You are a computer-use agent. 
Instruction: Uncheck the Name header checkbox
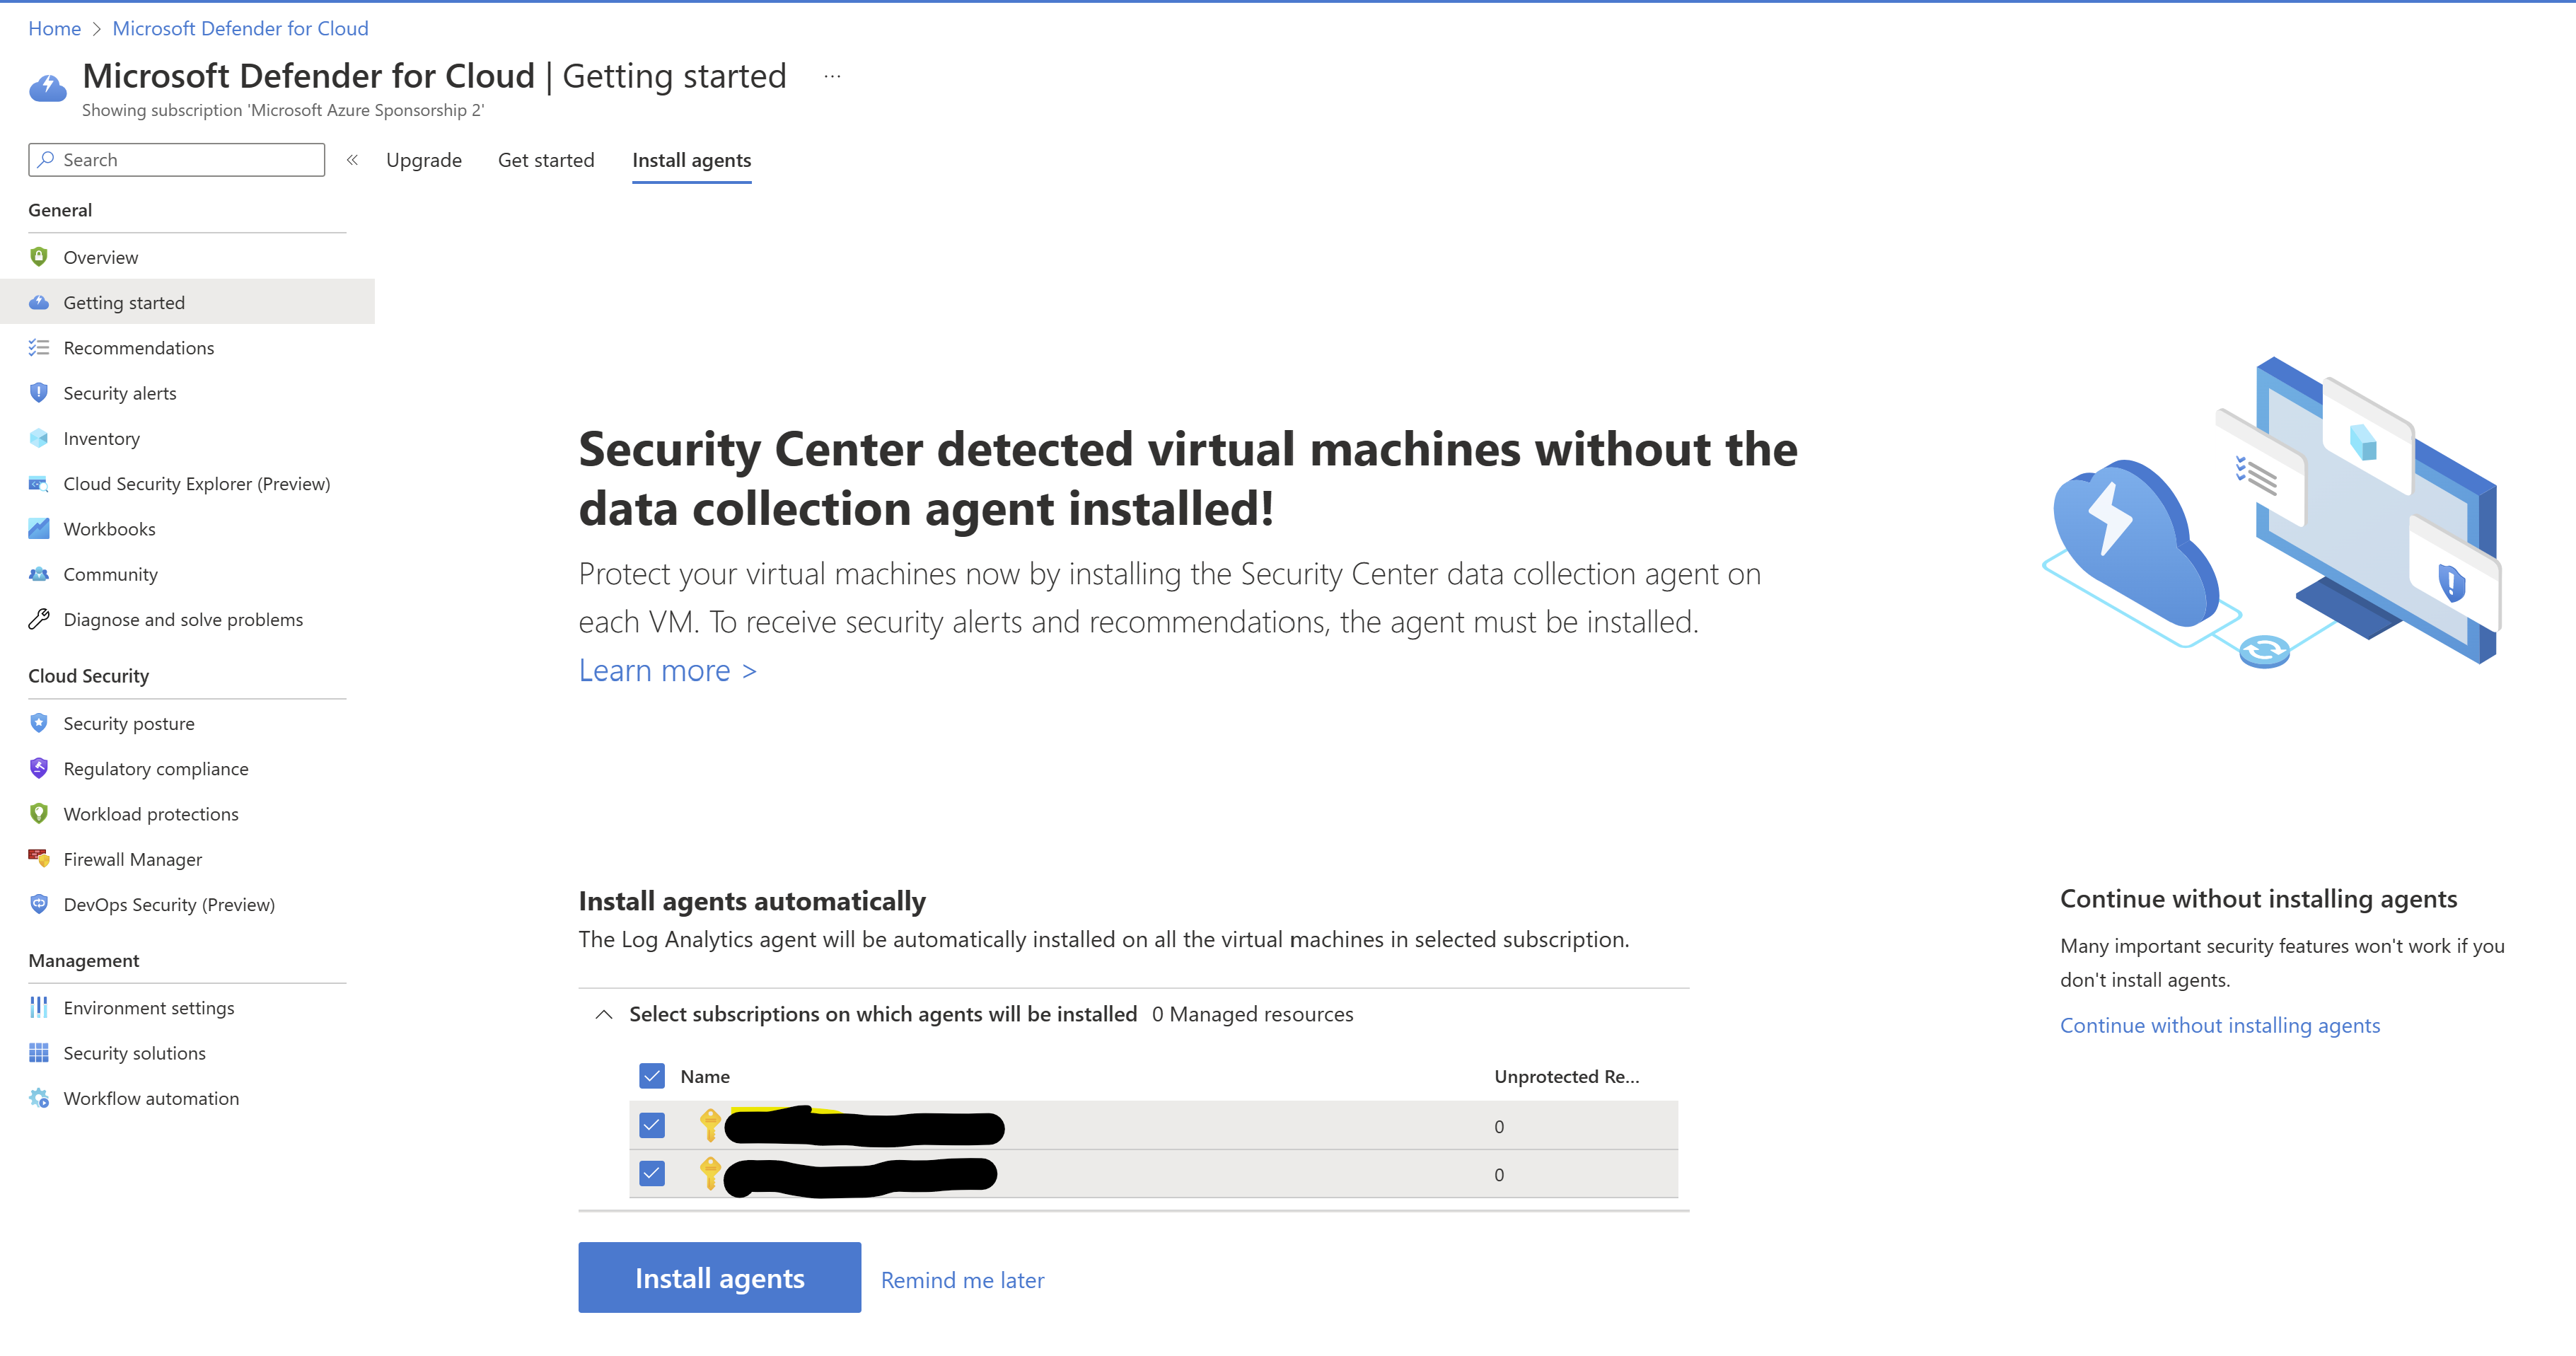651,1075
